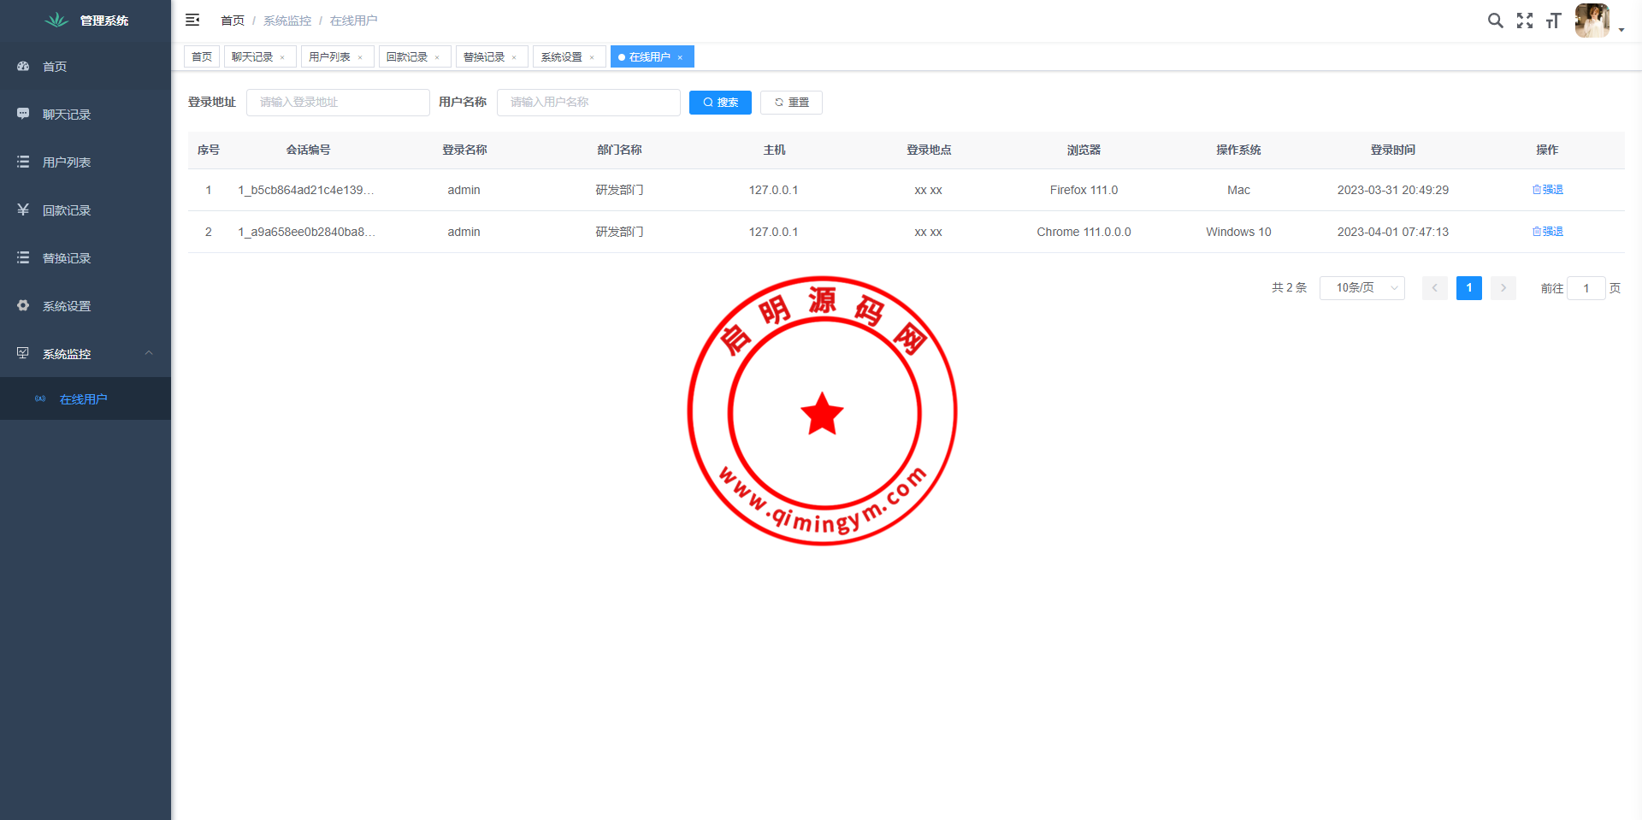Click the user avatar thumbnail
Viewport: 1642px width, 820px height.
pos(1592,21)
